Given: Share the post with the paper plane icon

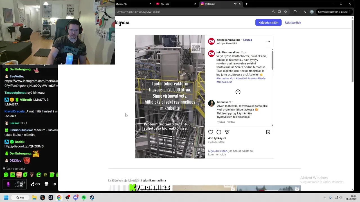Looking at the screenshot, I should coord(227,132).
